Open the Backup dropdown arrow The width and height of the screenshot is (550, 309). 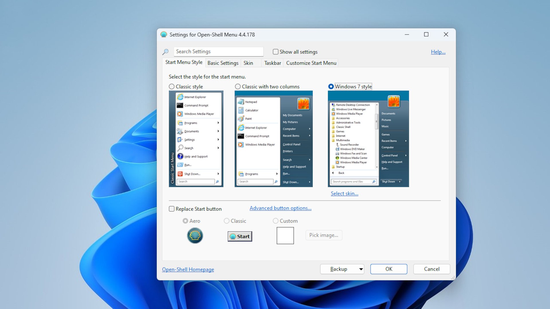[x=360, y=269]
